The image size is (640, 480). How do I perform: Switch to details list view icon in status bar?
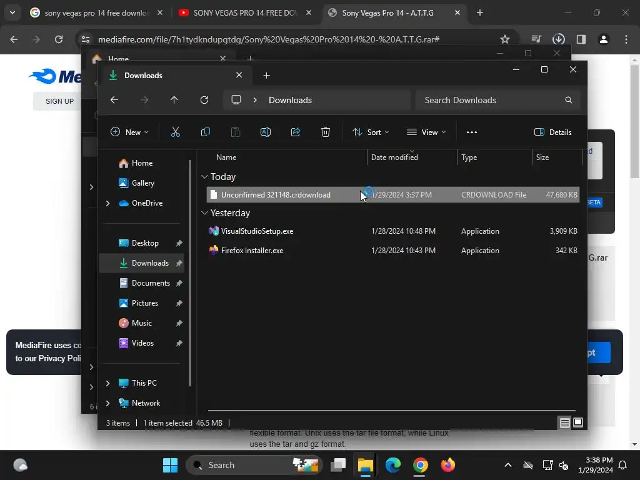(564, 423)
